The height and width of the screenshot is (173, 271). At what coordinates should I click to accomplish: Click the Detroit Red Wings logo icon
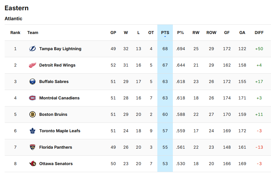tap(32, 65)
